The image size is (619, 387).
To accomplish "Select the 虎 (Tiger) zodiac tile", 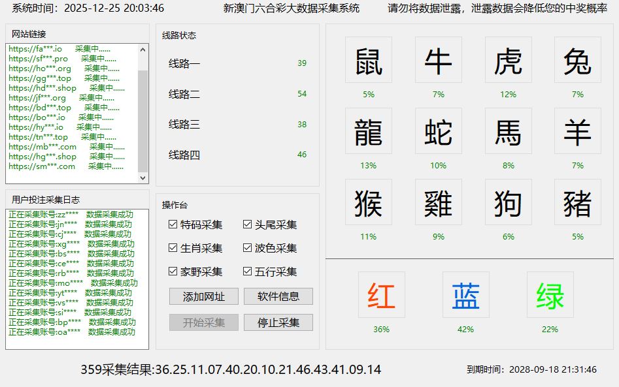I will (x=509, y=60).
